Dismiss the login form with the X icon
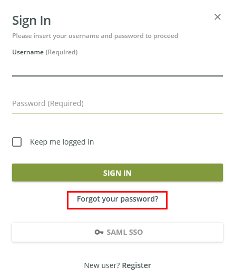 (x=218, y=17)
